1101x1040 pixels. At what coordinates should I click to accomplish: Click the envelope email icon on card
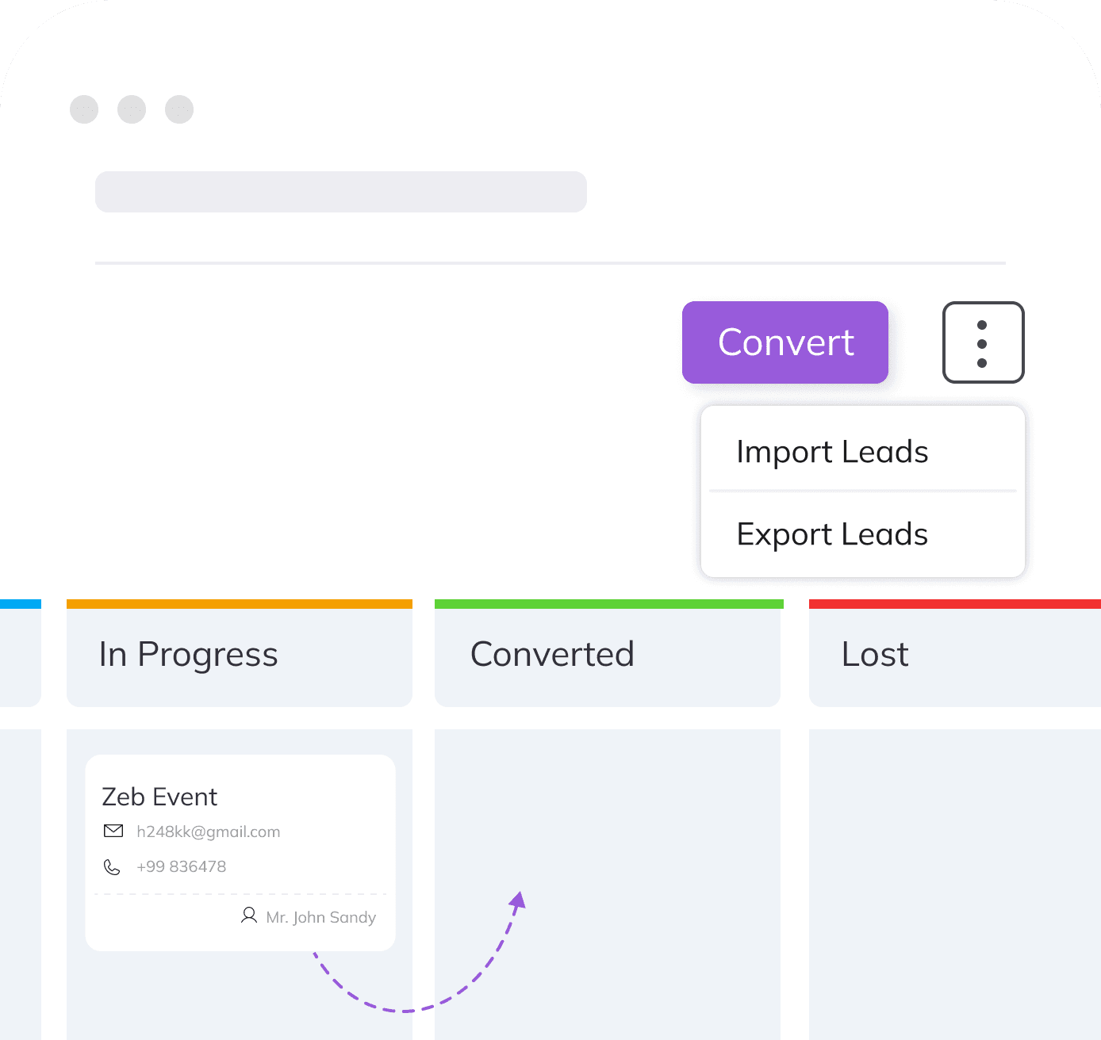113,831
